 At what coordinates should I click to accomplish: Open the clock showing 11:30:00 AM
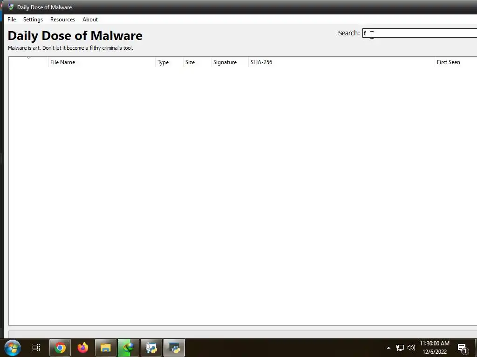coord(435,348)
